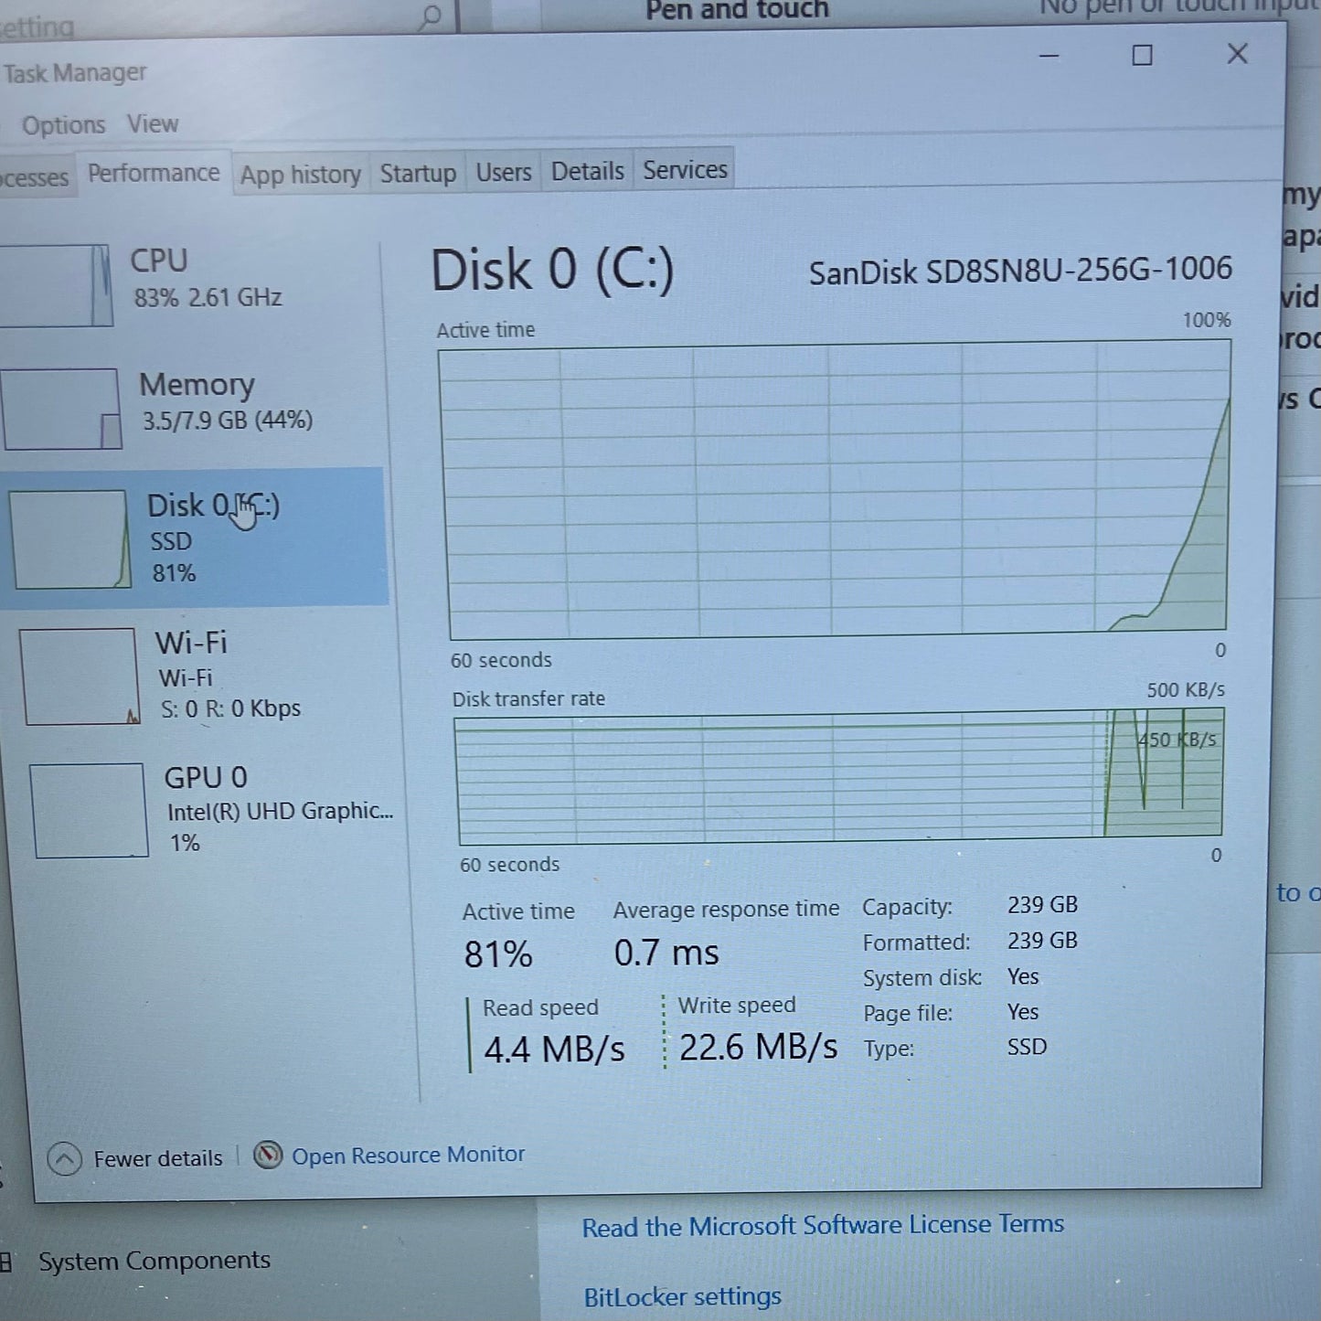Click the Open Resource Monitor icon
The width and height of the screenshot is (1321, 1321).
click(268, 1156)
